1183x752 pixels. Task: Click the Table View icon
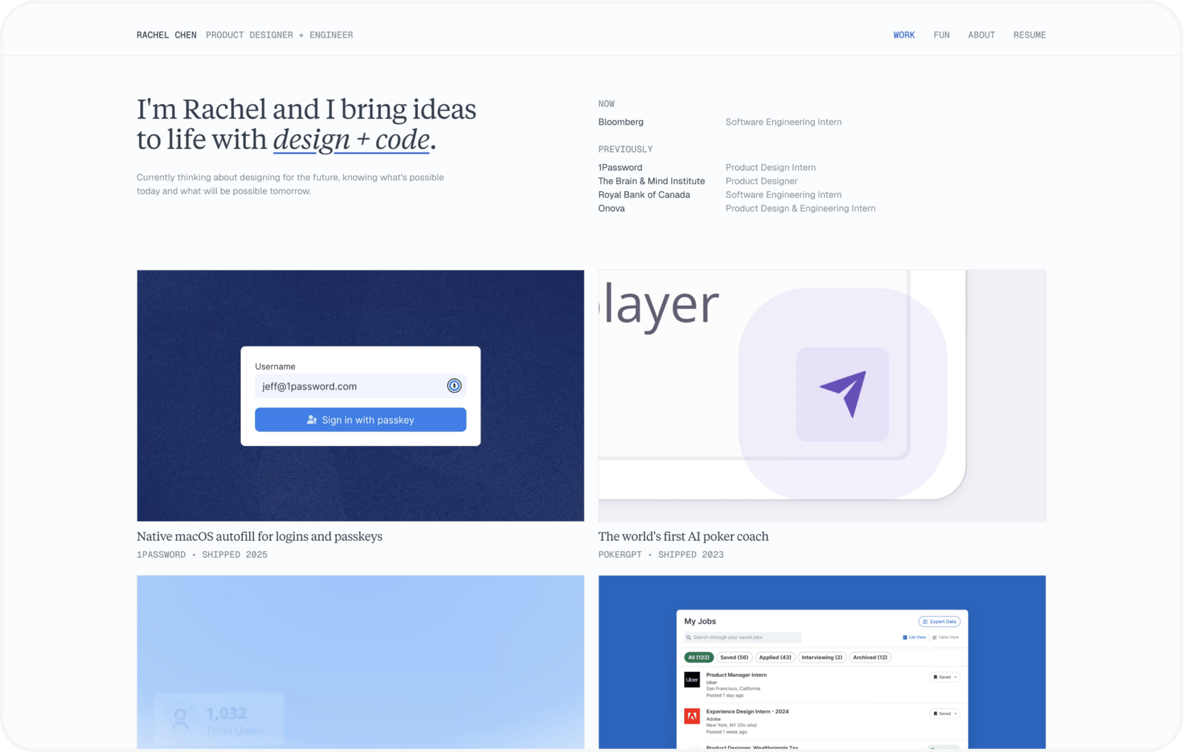point(934,637)
